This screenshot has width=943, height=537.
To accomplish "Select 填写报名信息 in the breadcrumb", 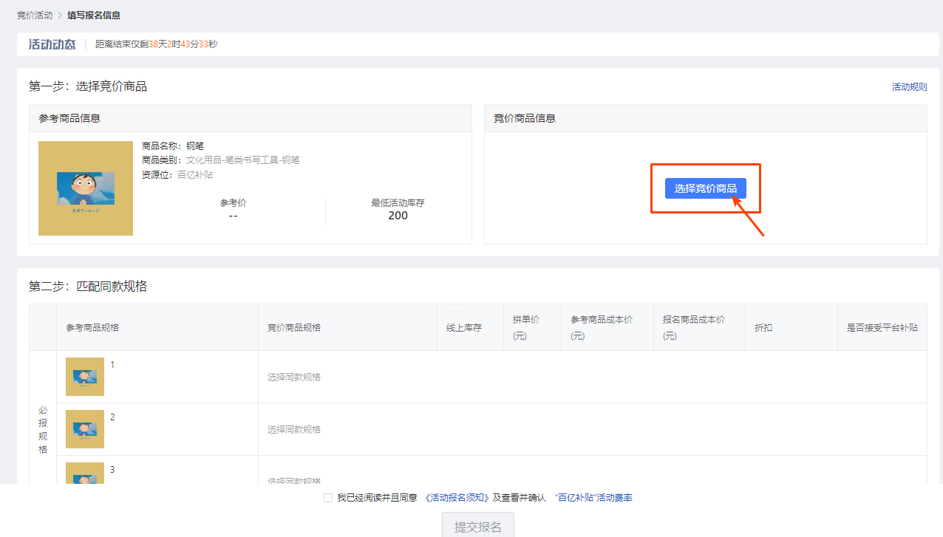I will pyautogui.click(x=93, y=14).
